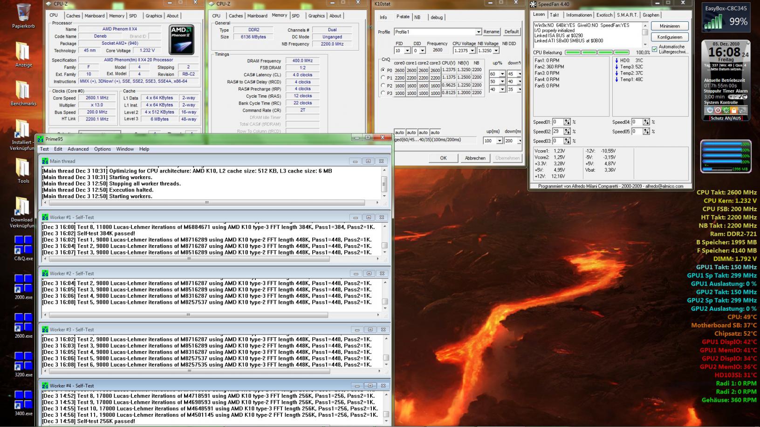The width and height of the screenshot is (760, 427).
Task: Click the SpeedFan fan title bar icon
Action: (x=533, y=5)
